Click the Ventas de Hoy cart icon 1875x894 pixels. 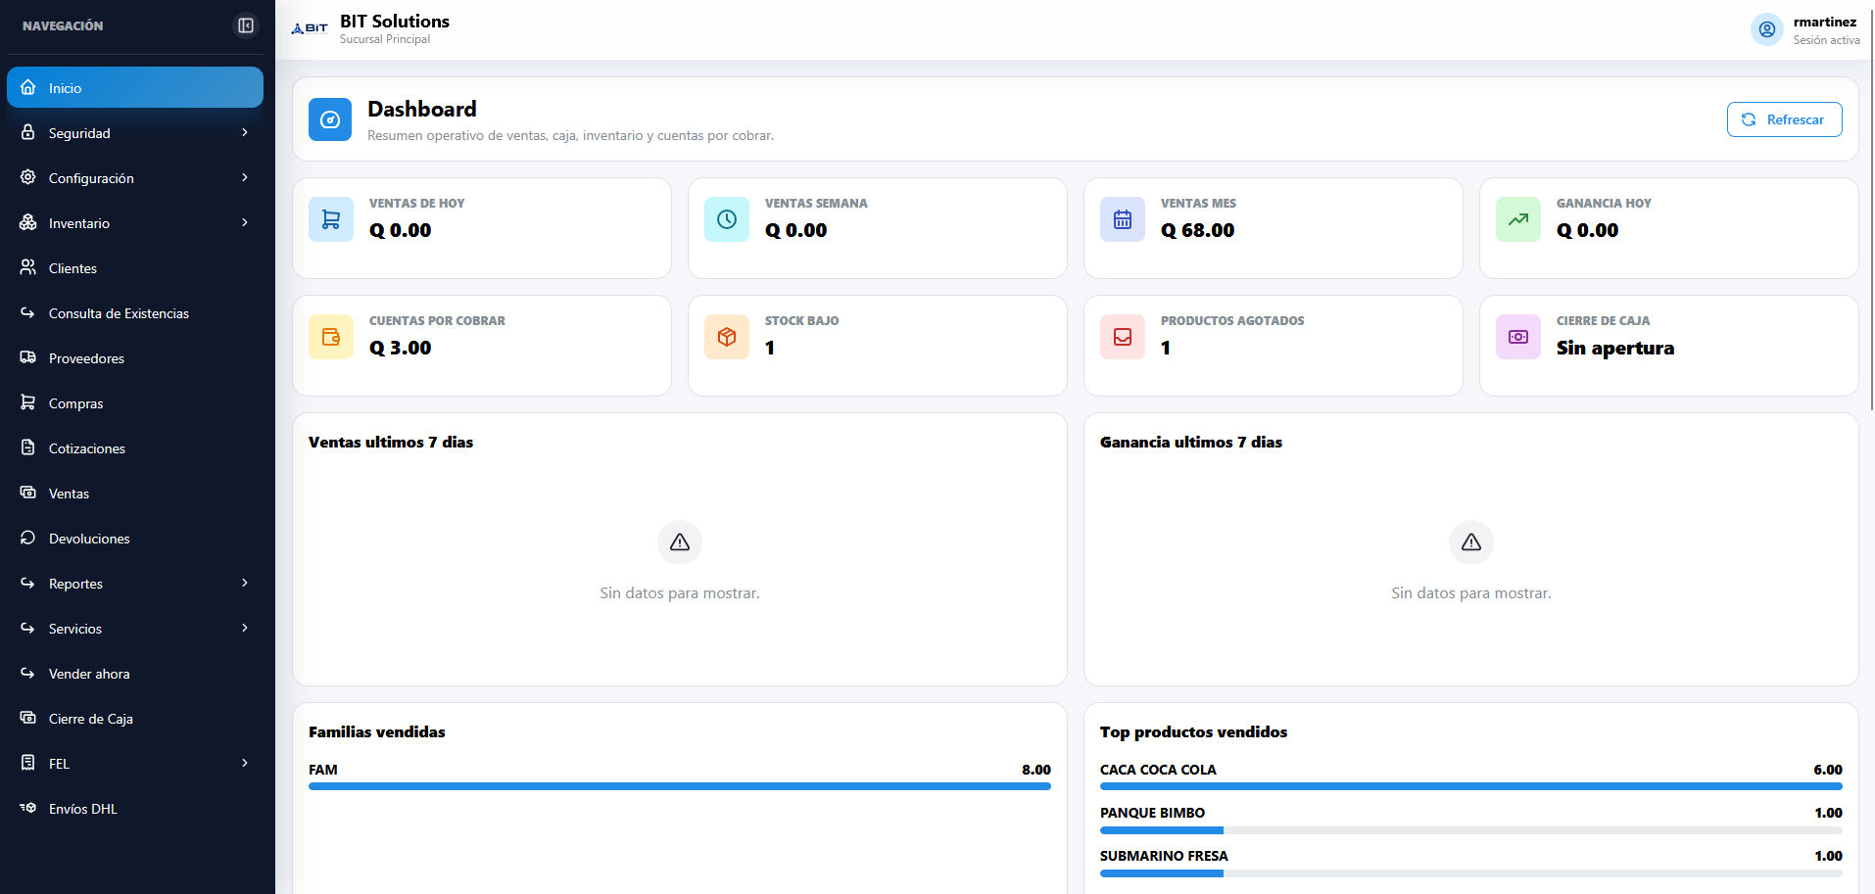331,219
